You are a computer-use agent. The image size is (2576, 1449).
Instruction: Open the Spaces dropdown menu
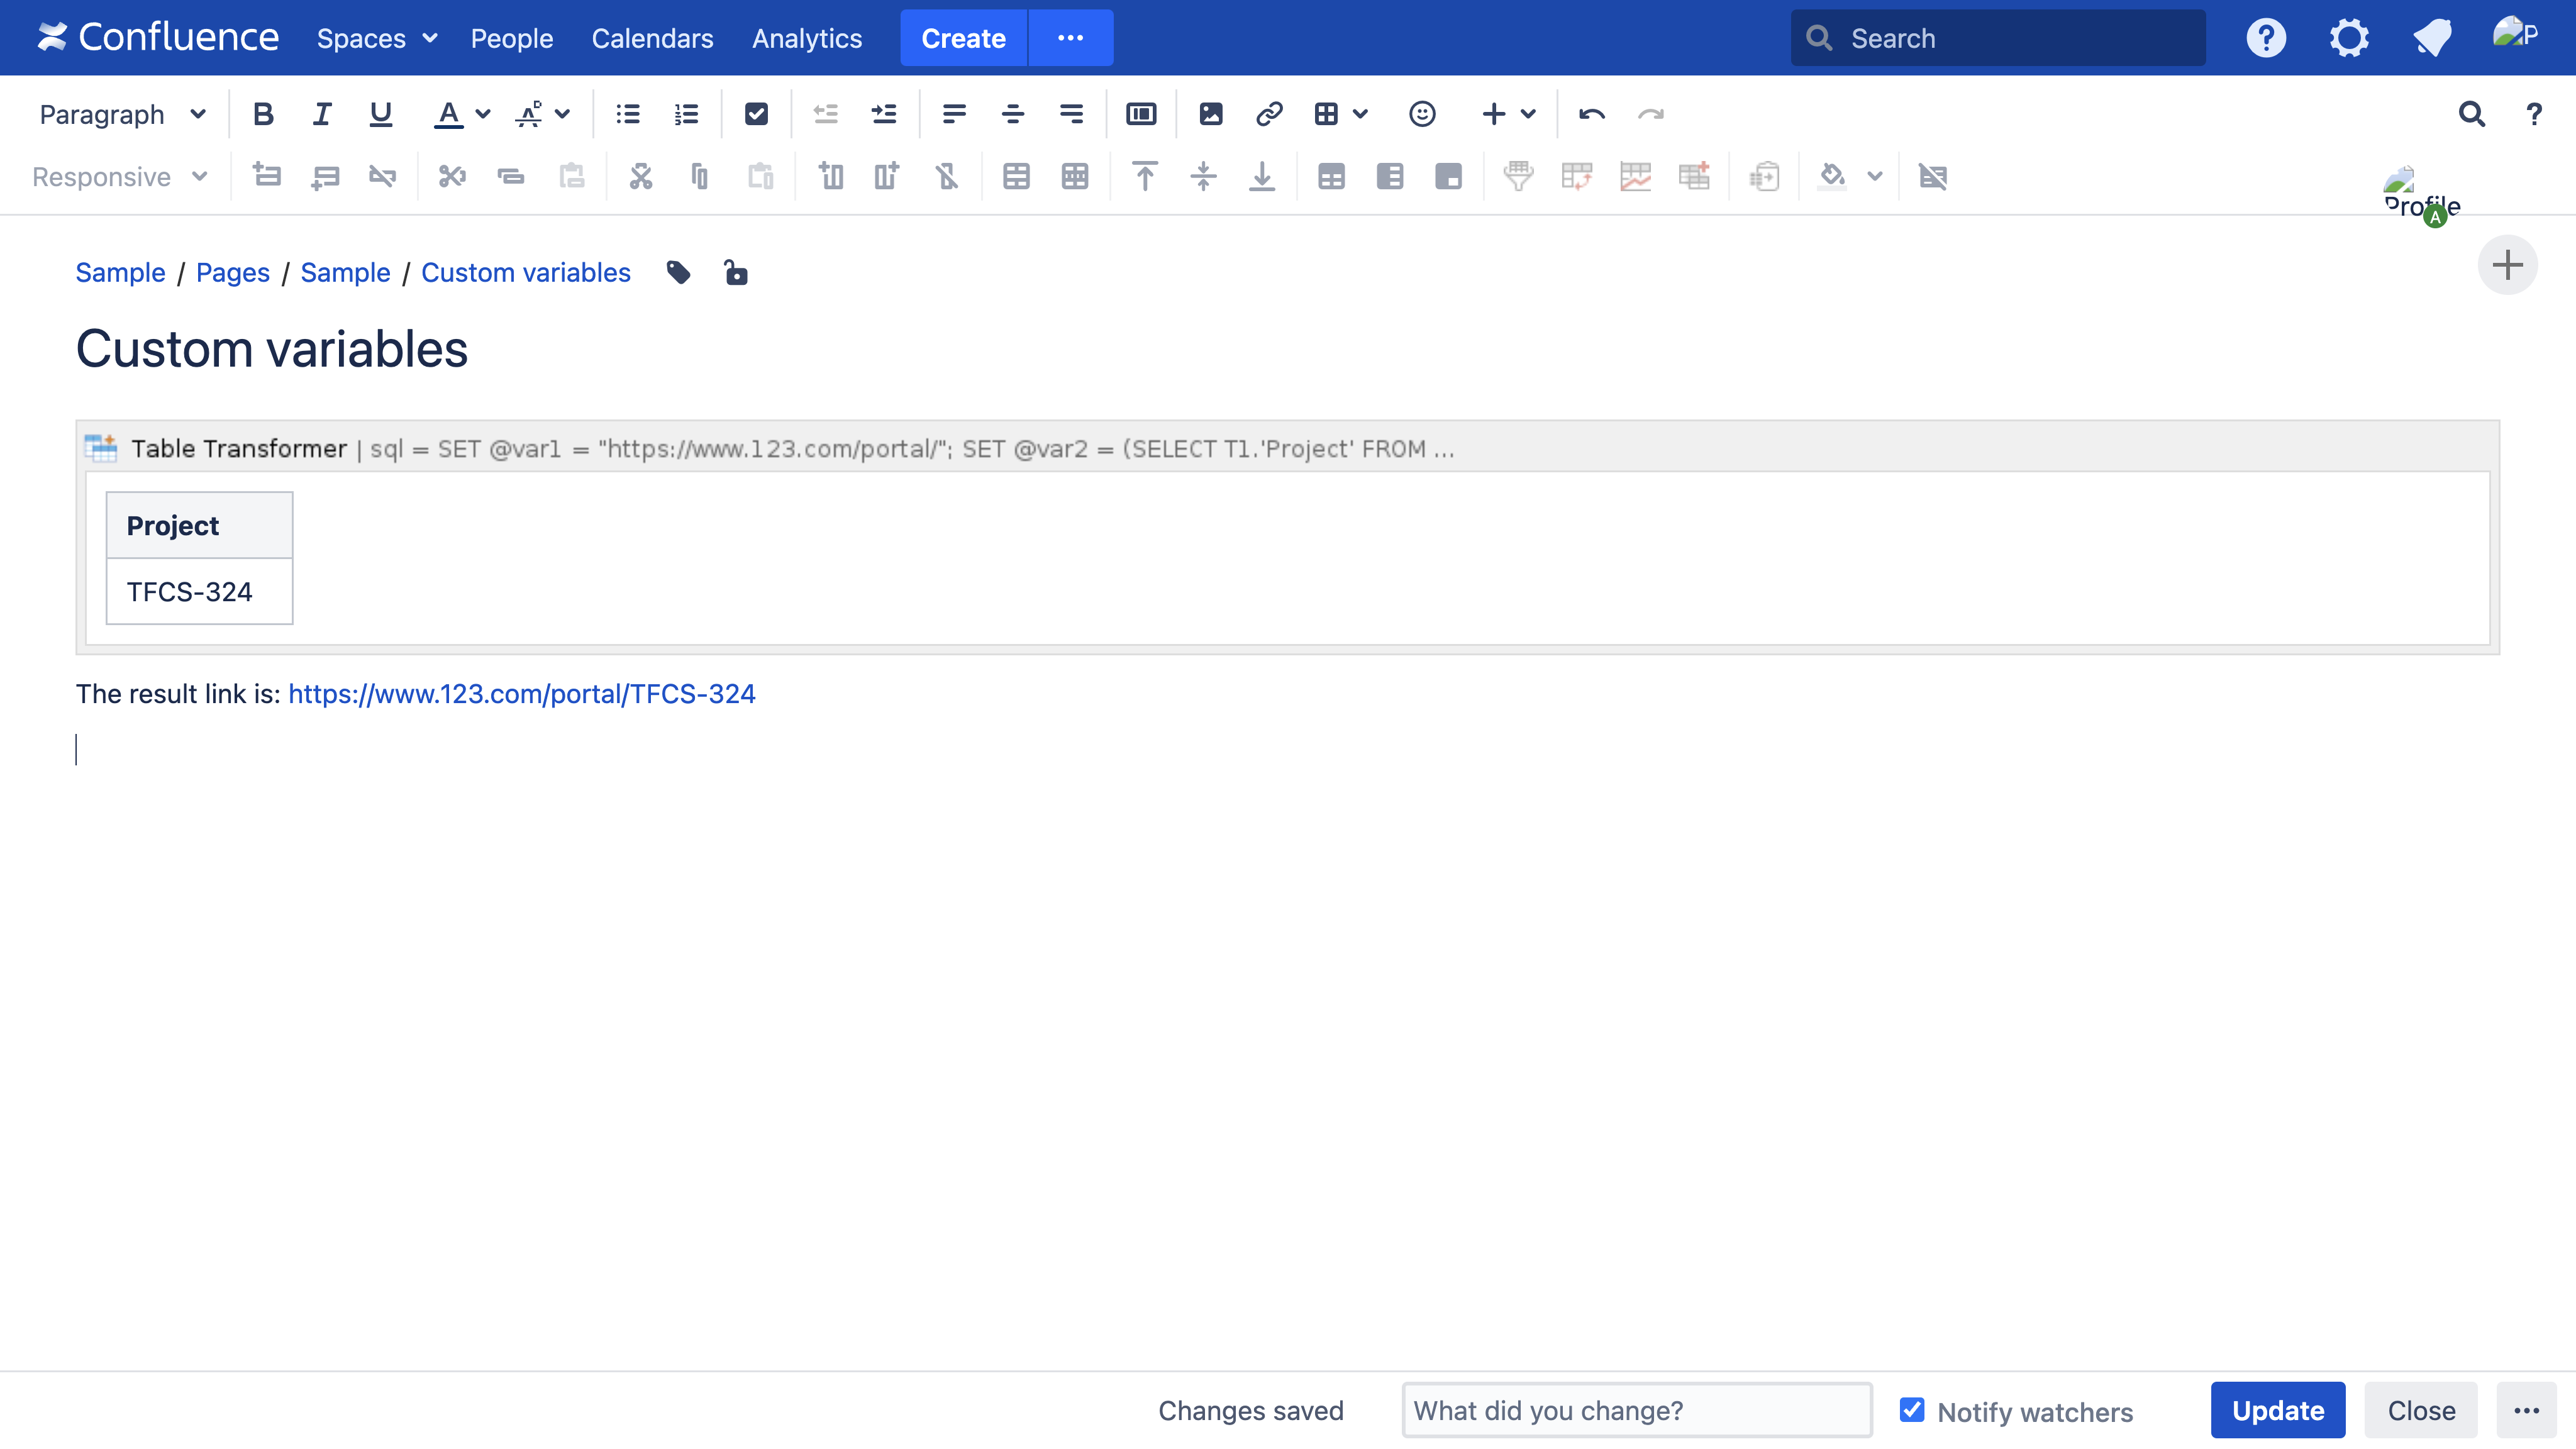tap(377, 38)
